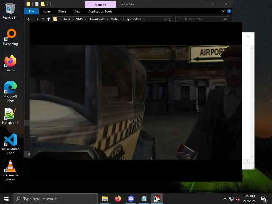Click the Properties icon in Explorer's quick access toolbar
This screenshot has height=204, width=272.
(x=37, y=4)
